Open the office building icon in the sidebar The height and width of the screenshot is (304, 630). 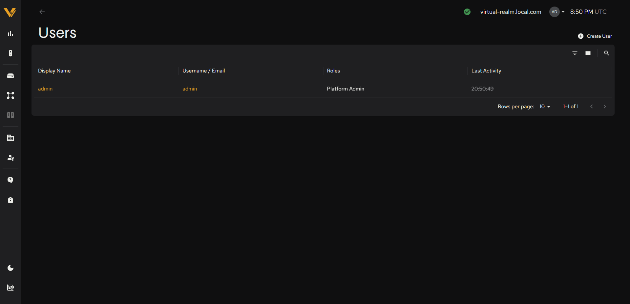10,138
